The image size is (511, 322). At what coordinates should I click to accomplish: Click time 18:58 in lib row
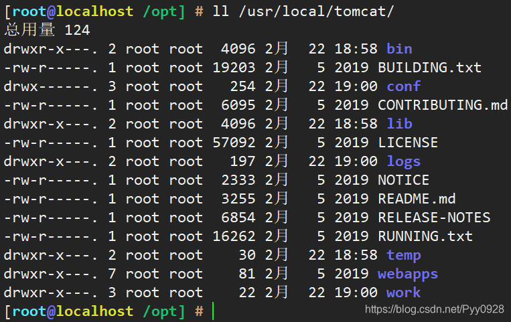pyautogui.click(x=356, y=124)
